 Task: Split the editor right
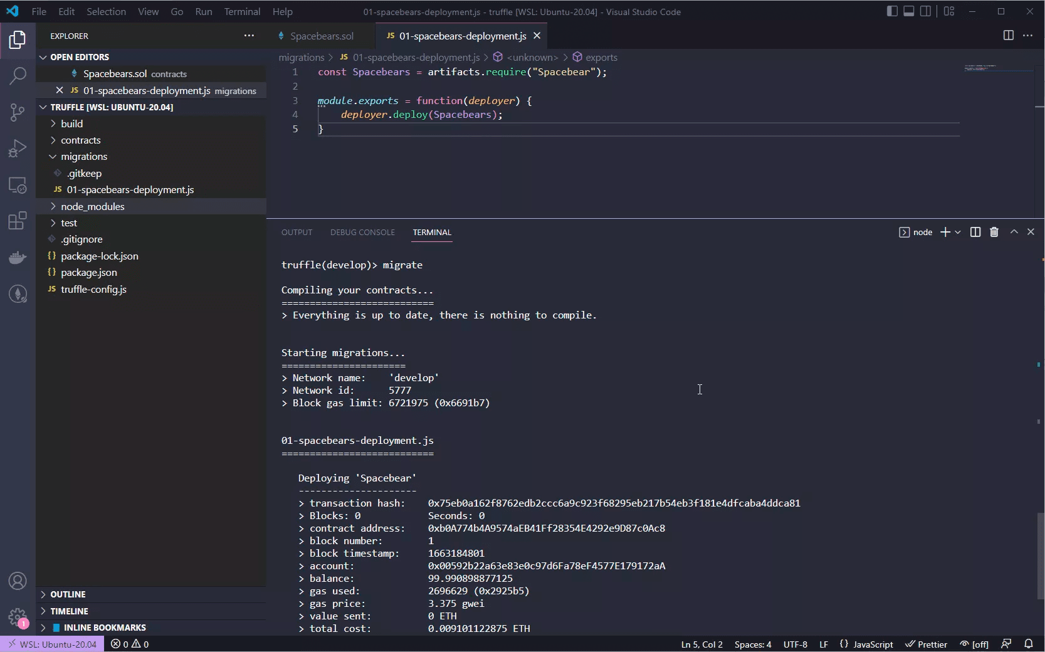[1009, 36]
